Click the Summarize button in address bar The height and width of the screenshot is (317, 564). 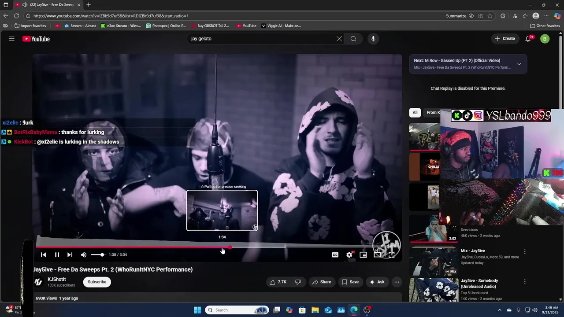coord(460,16)
